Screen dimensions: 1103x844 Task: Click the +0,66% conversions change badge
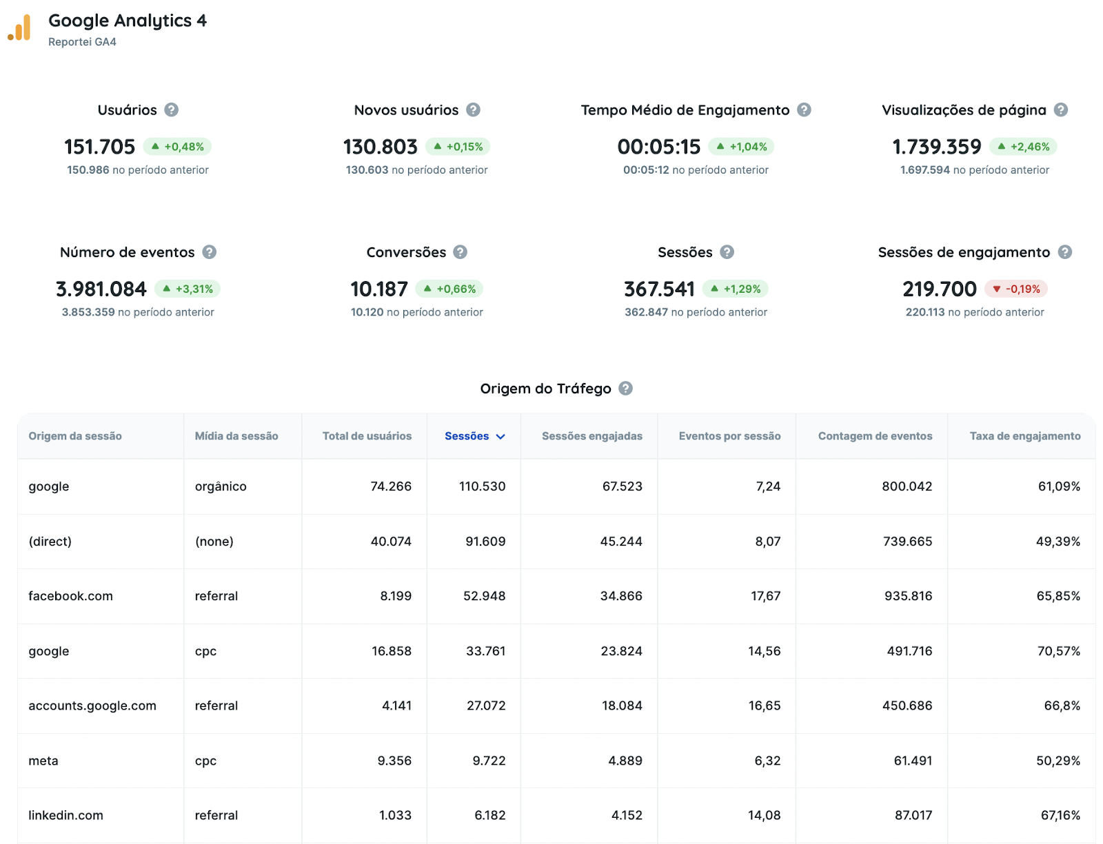[449, 289]
